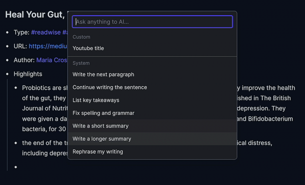Choose "Write the next paragraph" option
305x185 pixels.
click(x=103, y=74)
